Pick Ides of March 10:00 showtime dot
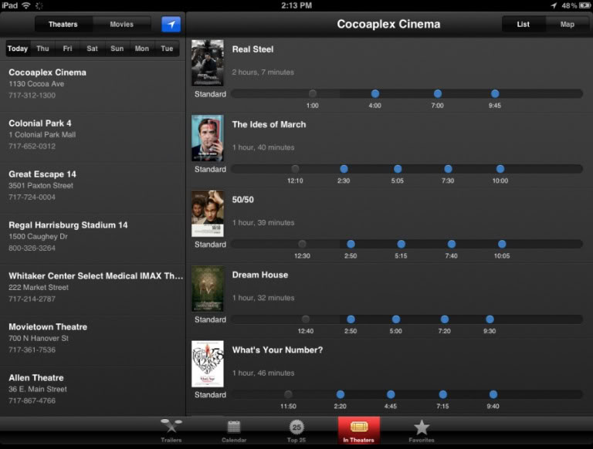Image resolution: width=593 pixels, height=449 pixels. click(500, 169)
